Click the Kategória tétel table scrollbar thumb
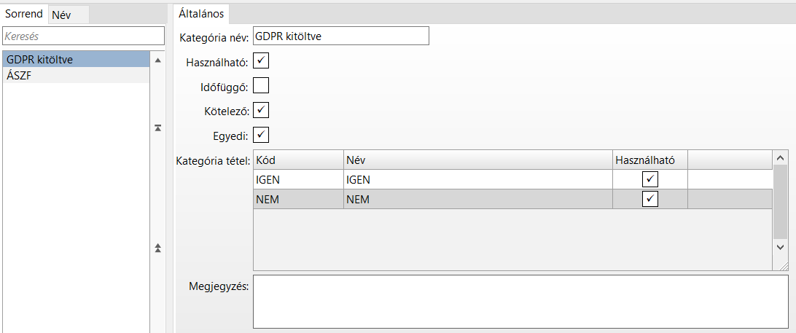 click(x=780, y=200)
